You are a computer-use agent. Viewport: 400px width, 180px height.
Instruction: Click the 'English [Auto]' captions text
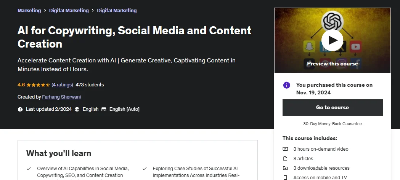124,109
